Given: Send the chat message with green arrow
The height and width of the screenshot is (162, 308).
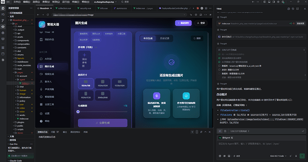Looking at the screenshot, I should point(302,156).
